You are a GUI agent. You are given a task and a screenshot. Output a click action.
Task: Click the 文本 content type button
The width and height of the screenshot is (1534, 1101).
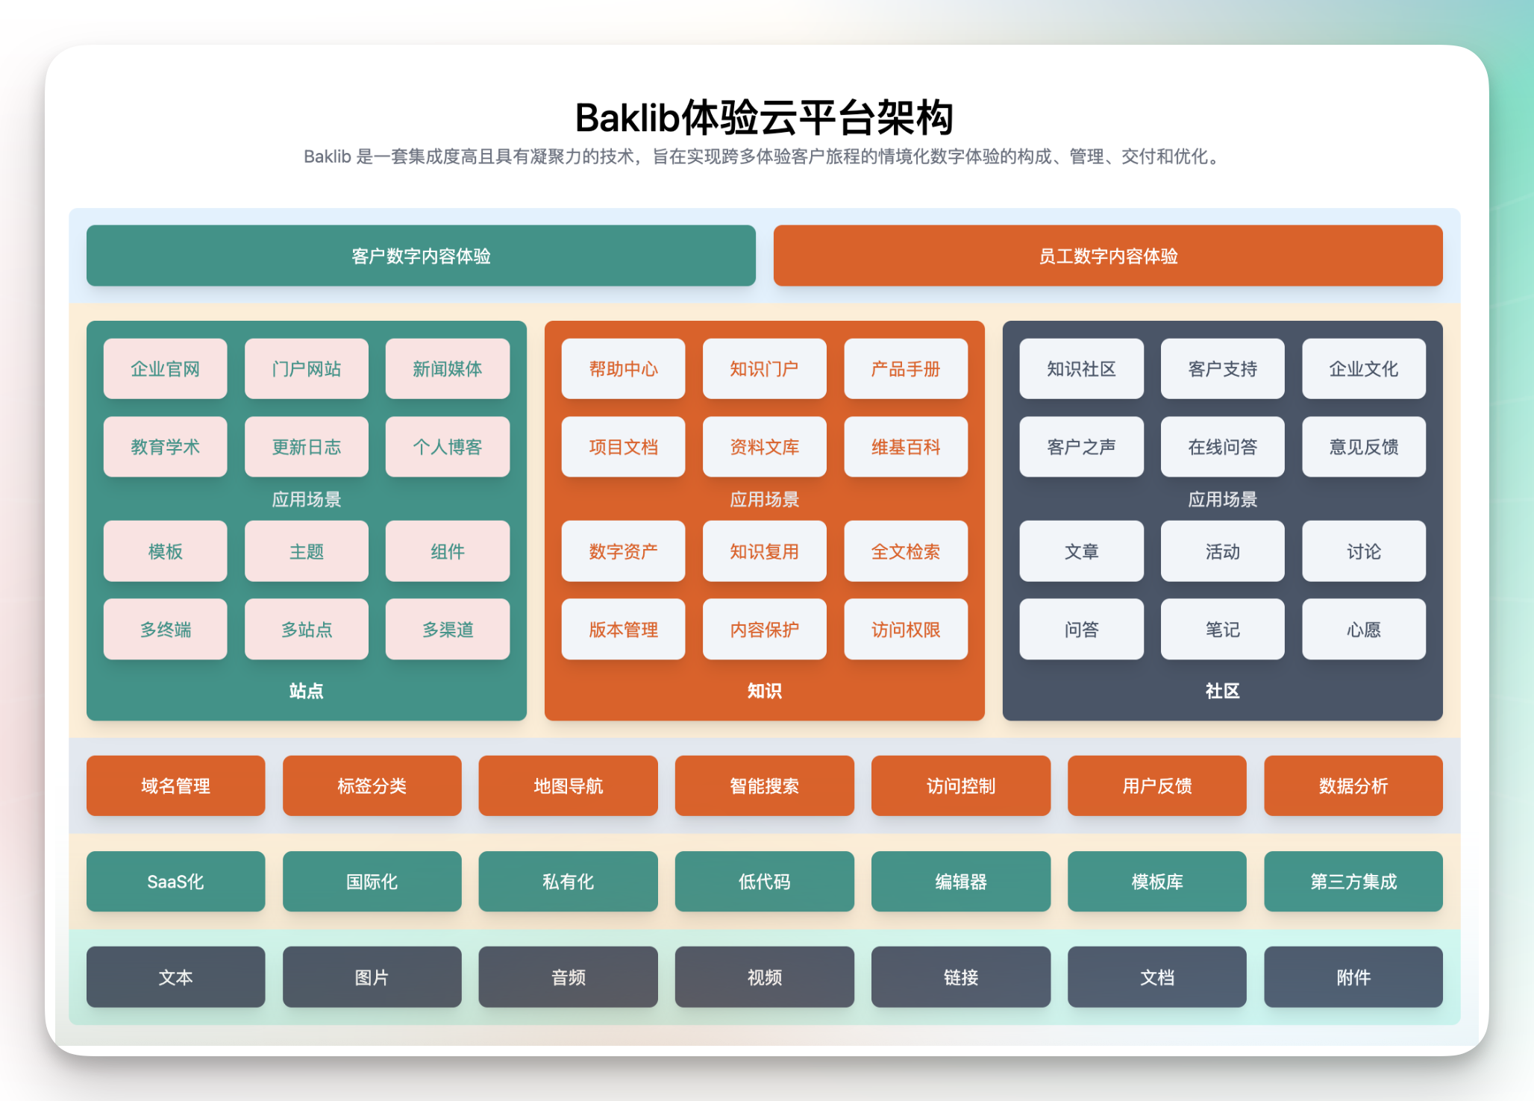click(175, 977)
